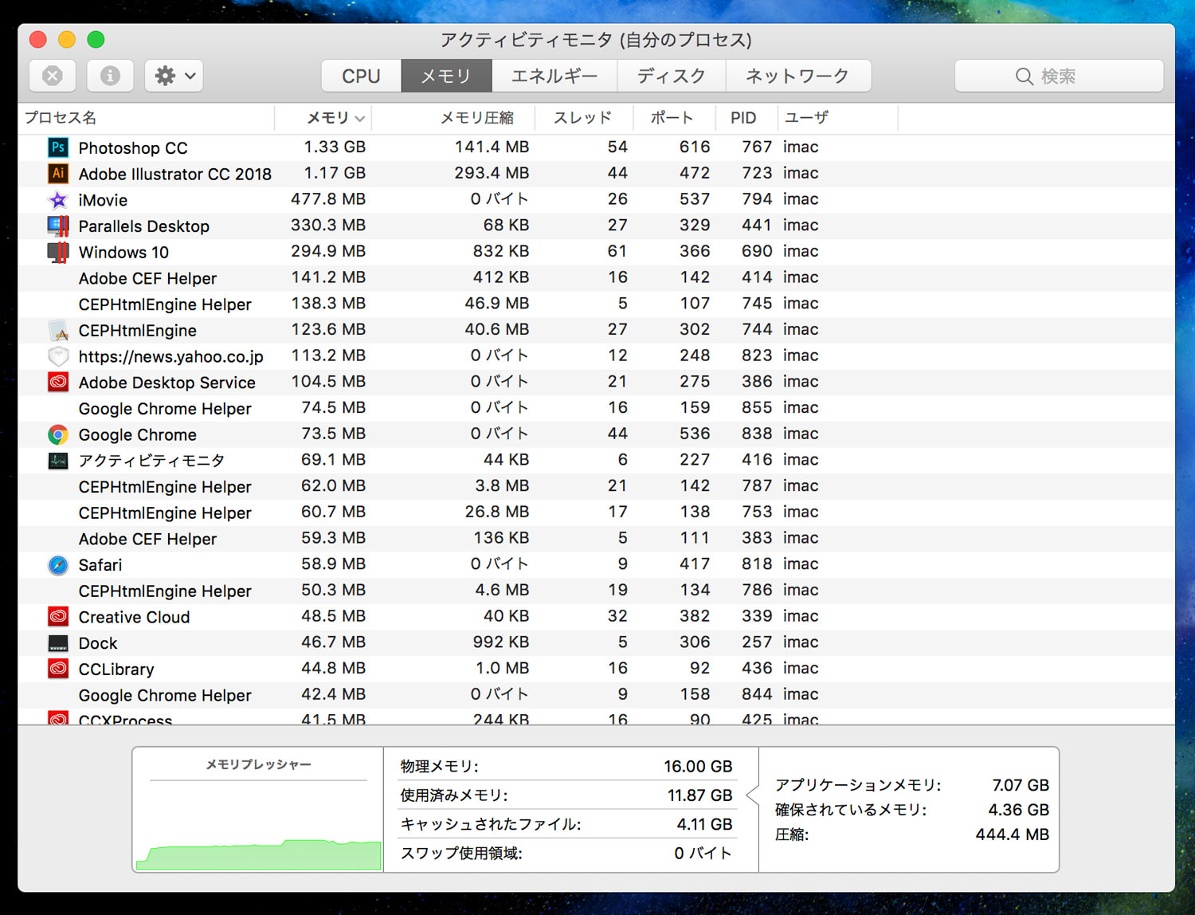1195x915 pixels.
Task: Click the Creative Cloud icon
Action: [58, 617]
